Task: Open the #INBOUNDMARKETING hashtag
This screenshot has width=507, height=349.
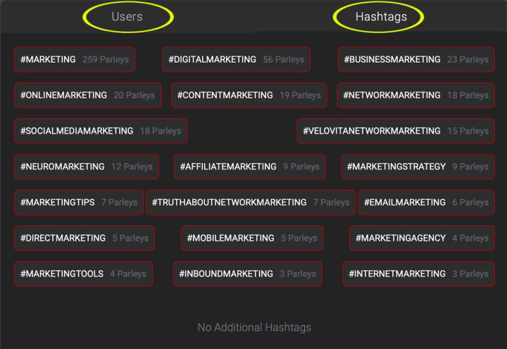Action: click(247, 274)
